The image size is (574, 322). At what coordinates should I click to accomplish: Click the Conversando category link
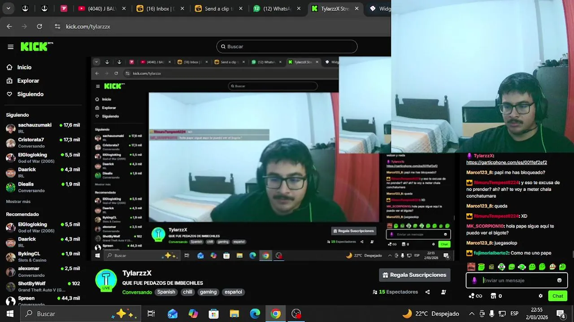pyautogui.click(x=137, y=292)
